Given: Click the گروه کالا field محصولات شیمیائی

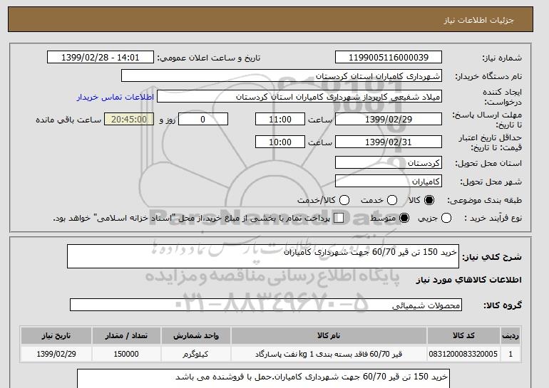Looking at the screenshot, I should (x=266, y=305).
